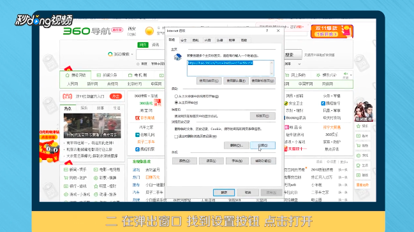Click the blue icon beside 携程机票
The width and height of the screenshot is (414, 232).
[137, 149]
